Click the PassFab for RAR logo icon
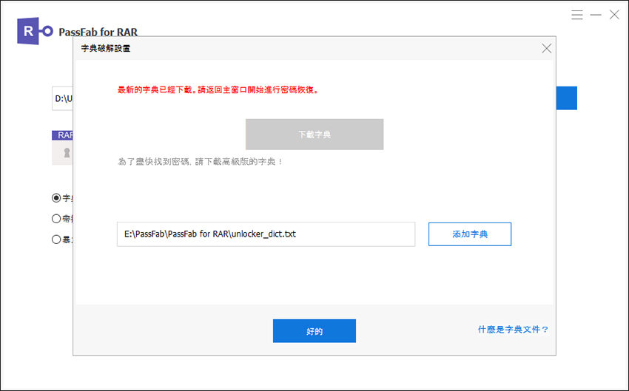Screen dimensions: 629x391 pos(35,31)
